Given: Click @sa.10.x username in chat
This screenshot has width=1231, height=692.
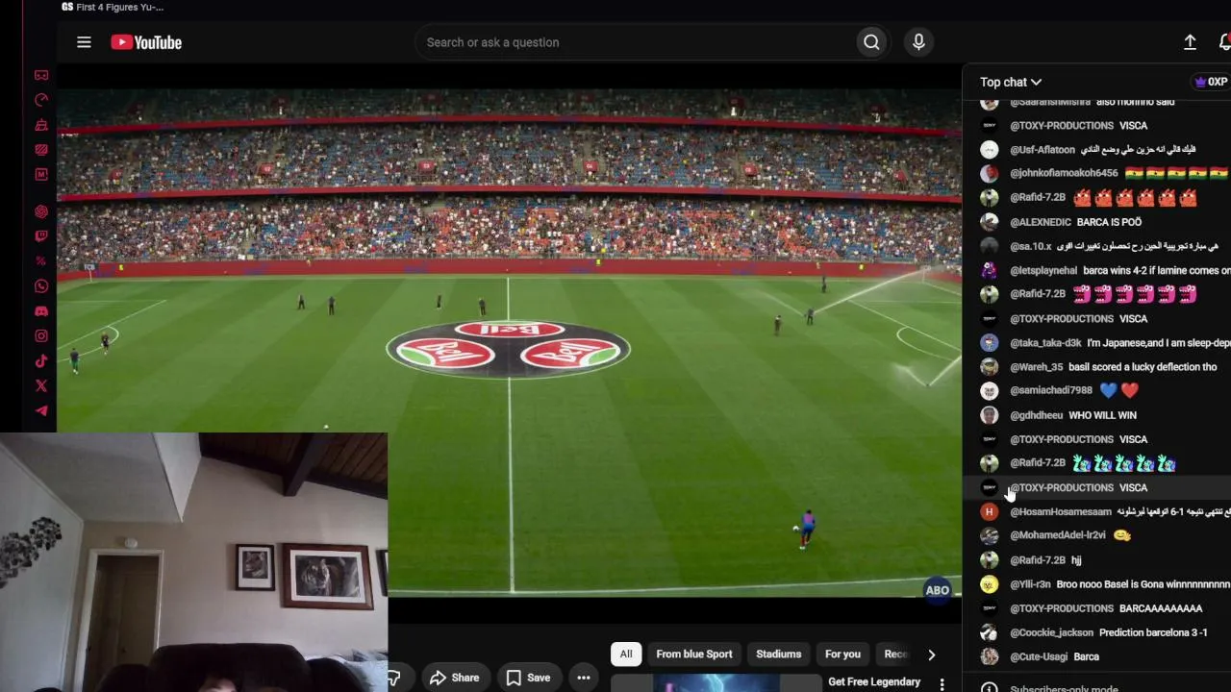Looking at the screenshot, I should (1030, 246).
